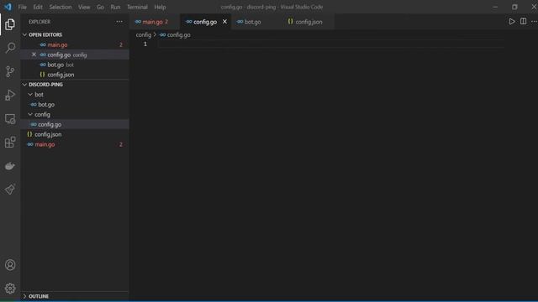Click the Run file play icon
This screenshot has width=538, height=302.
click(x=512, y=22)
